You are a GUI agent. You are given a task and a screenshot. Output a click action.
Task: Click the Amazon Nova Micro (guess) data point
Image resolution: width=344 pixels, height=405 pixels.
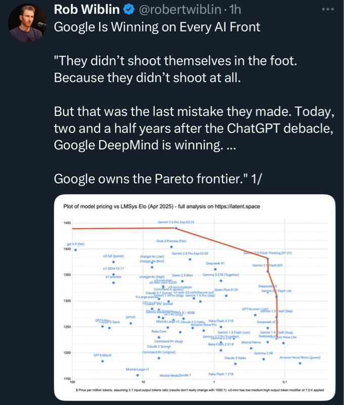300,363
